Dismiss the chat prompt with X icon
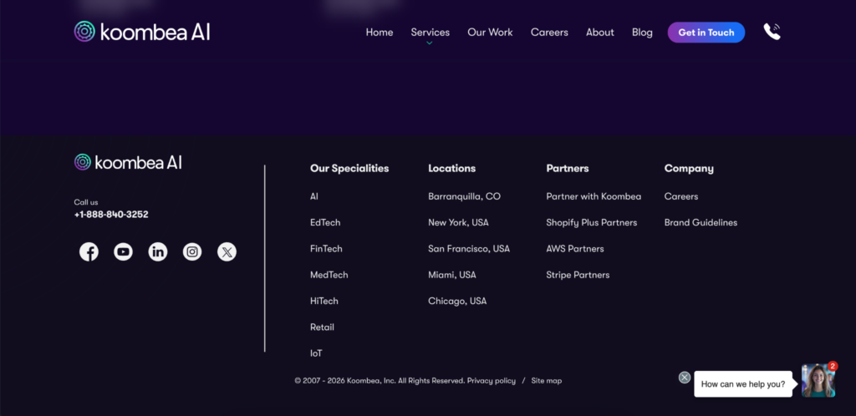Viewport: 856px width, 416px height. pyautogui.click(x=685, y=378)
